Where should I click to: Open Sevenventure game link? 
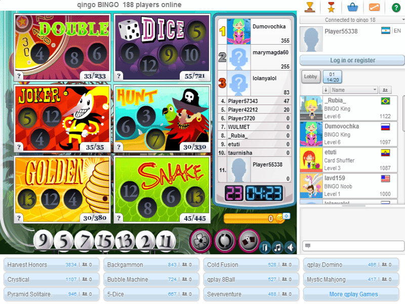251,294
